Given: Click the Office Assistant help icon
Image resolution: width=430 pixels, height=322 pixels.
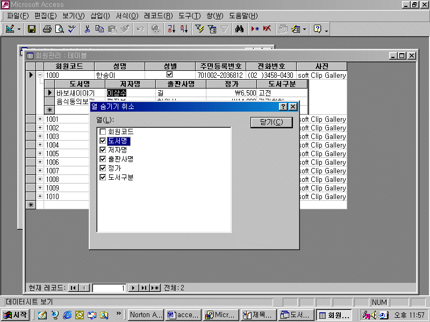Looking at the screenshot, I should click(x=318, y=29).
